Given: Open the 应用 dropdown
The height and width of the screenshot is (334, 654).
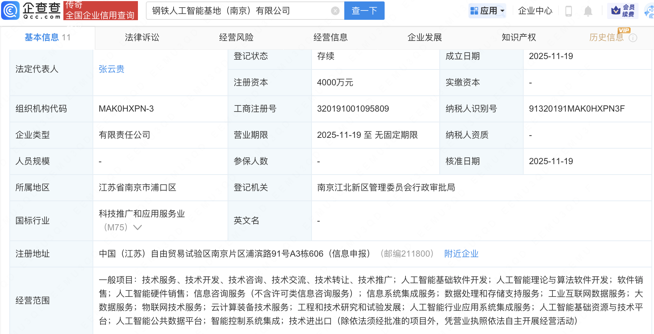Looking at the screenshot, I should [487, 10].
